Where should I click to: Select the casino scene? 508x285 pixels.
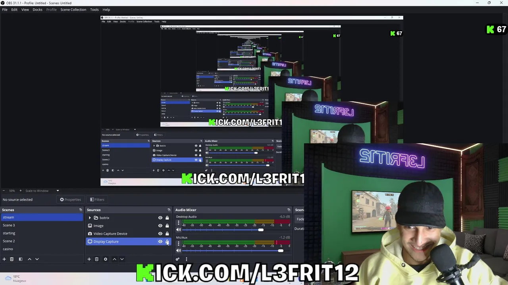click(42, 249)
